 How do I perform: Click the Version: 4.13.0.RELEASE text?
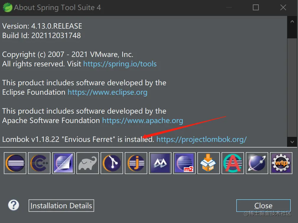[x=42, y=26]
